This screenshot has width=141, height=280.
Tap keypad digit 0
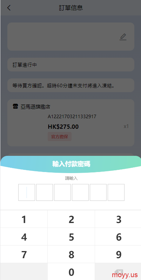71,272
